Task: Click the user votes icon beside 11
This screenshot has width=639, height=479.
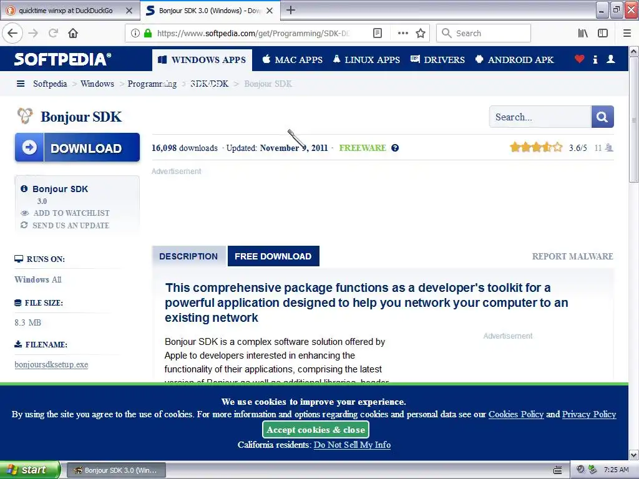Action: 609,148
